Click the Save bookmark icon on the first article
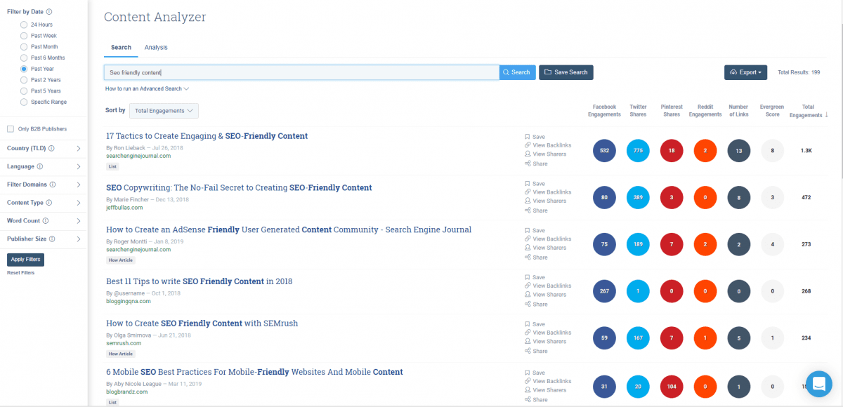Image resolution: width=843 pixels, height=407 pixels. [x=526, y=135]
